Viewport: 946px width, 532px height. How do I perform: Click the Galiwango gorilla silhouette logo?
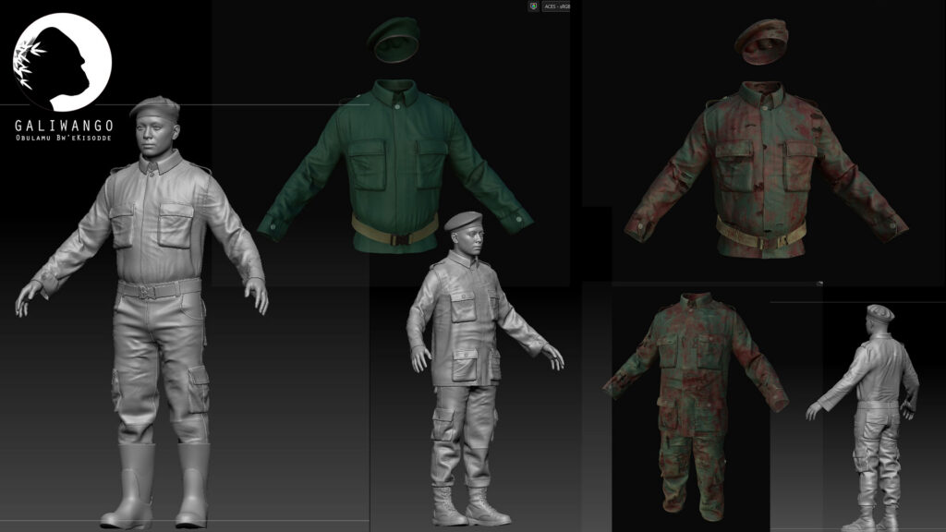click(63, 63)
